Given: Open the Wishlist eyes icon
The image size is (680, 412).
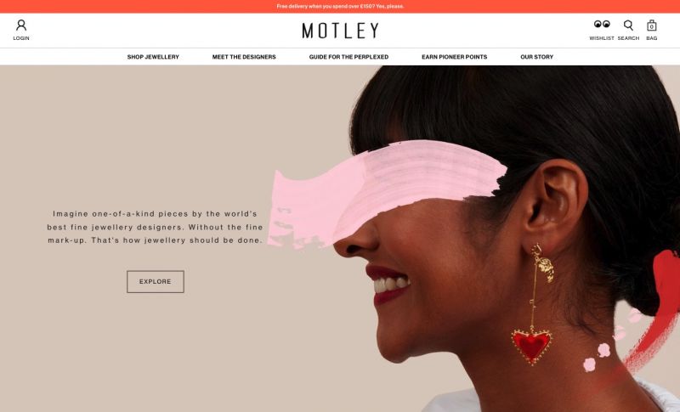Looking at the screenshot, I should coord(602,24).
